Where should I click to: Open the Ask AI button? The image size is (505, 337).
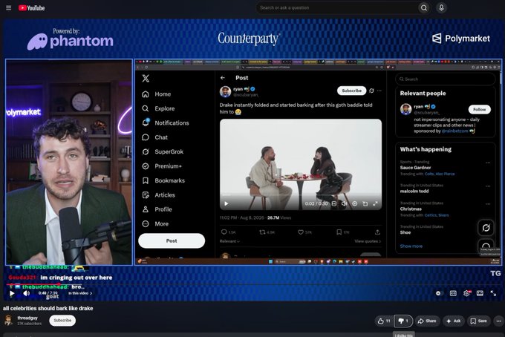click(453, 321)
